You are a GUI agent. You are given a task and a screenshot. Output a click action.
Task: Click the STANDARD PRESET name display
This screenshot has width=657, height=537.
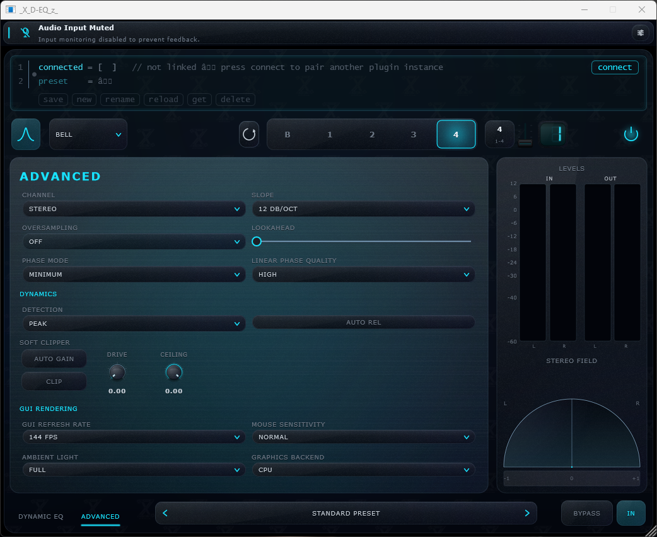(346, 513)
